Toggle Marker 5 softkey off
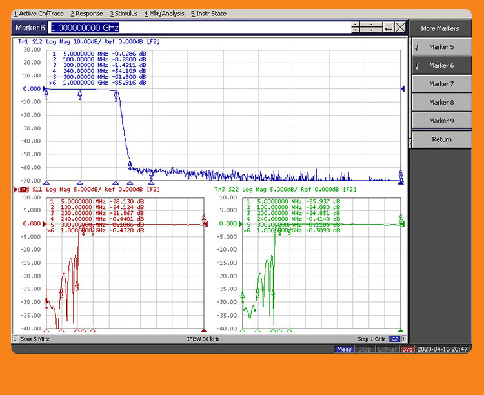Image resolution: width=484 pixels, height=395 pixels. (441, 47)
